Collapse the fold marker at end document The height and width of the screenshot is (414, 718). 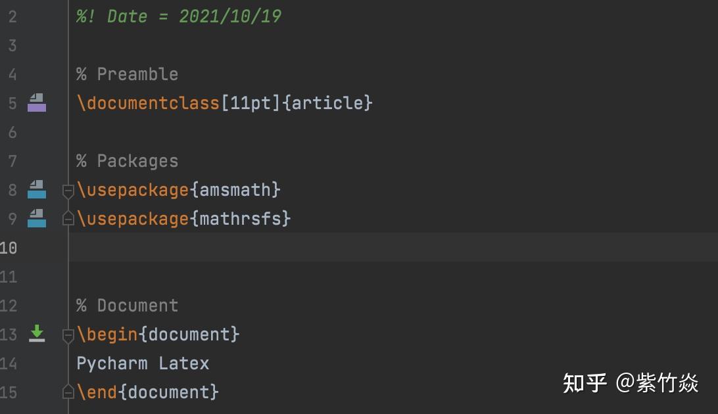[x=68, y=392]
